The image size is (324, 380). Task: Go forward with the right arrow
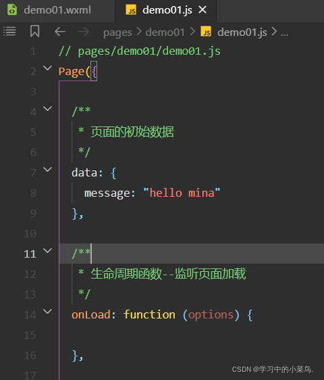point(84,32)
